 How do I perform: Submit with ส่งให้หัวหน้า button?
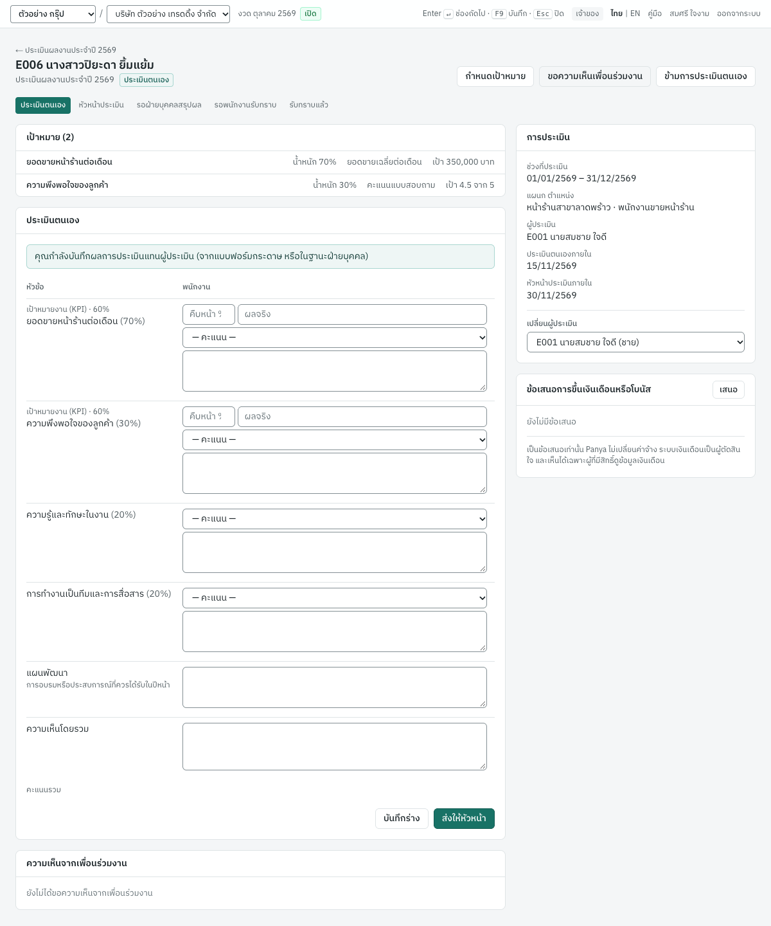pyautogui.click(x=464, y=819)
